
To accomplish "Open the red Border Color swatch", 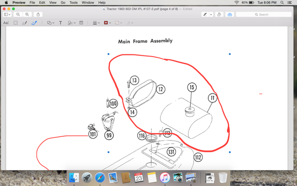I will [x=108, y=23].
